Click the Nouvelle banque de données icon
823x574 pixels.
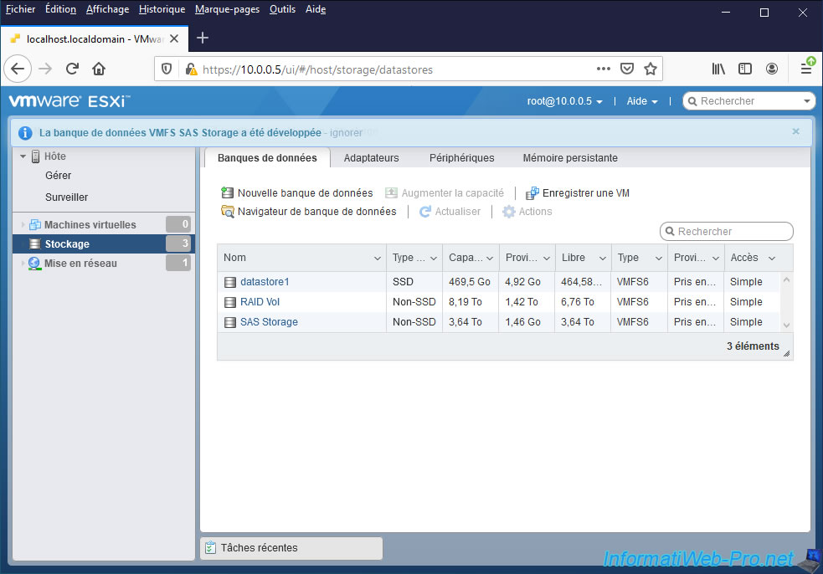click(x=227, y=193)
